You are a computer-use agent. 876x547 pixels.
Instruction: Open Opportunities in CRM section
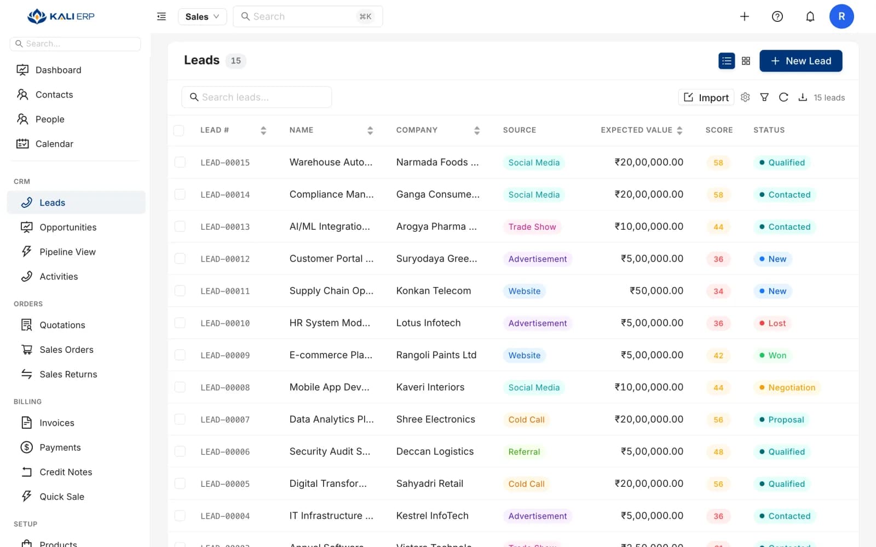coord(77,227)
